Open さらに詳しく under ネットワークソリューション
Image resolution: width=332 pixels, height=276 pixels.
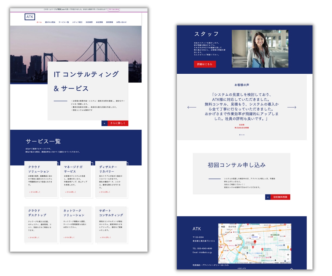(x=69, y=237)
